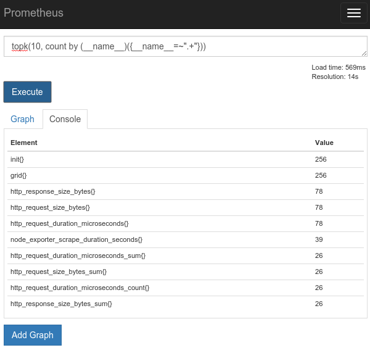Click the Element column header
The height and width of the screenshot is (353, 370).
pos(24,143)
